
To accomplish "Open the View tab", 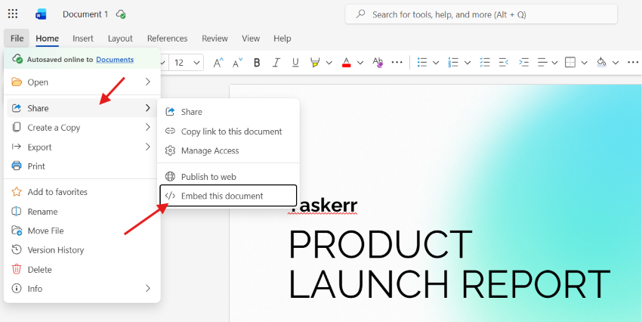I will click(251, 39).
